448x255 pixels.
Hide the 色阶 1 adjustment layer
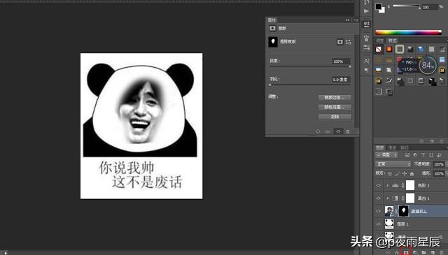click(x=378, y=185)
